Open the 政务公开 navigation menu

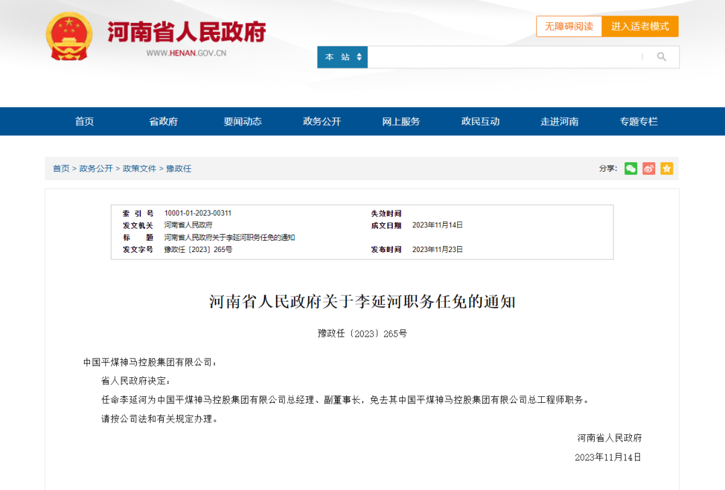(321, 121)
